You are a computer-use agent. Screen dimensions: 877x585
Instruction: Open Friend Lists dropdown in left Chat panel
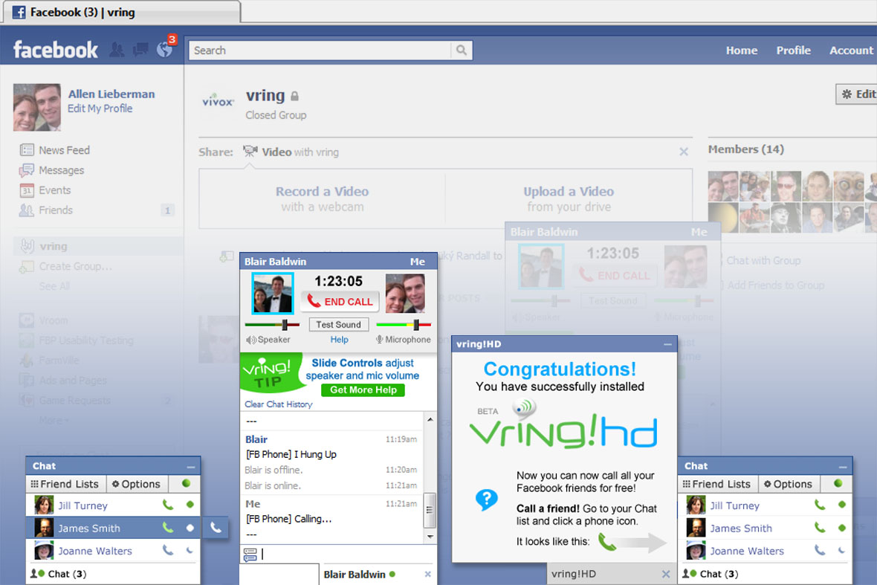point(65,484)
